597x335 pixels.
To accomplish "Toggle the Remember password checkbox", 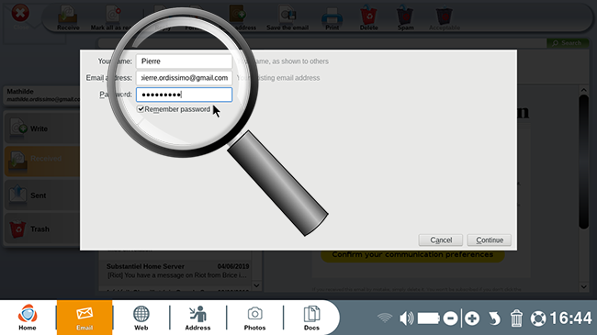I will coord(141,109).
